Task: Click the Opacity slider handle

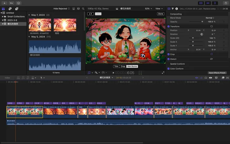Action: pyautogui.click(x=202, y=22)
